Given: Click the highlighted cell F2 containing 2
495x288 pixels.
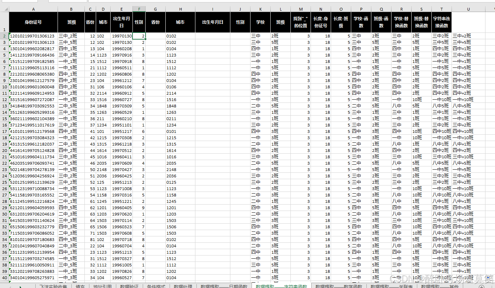Looking at the screenshot, I should (x=139, y=36).
